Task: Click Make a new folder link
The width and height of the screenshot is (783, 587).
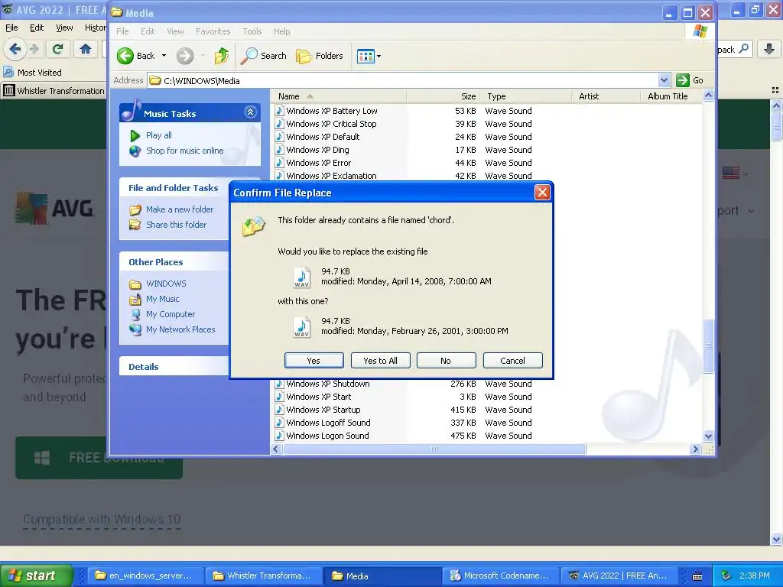Action: (x=179, y=209)
